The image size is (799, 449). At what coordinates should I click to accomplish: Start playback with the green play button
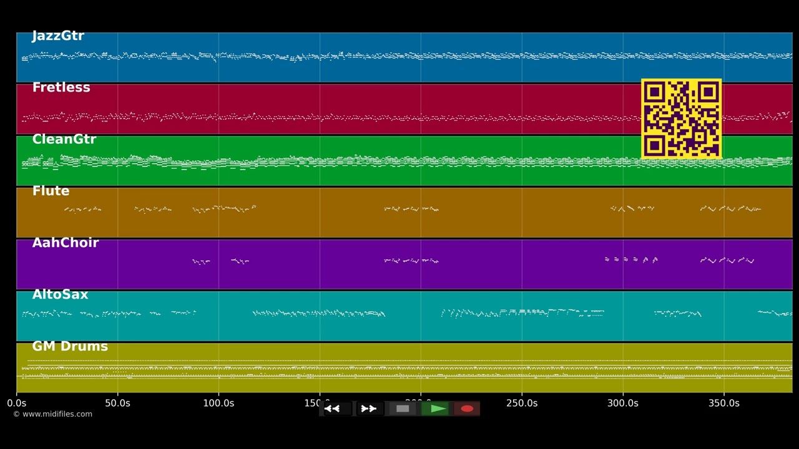tap(435, 408)
